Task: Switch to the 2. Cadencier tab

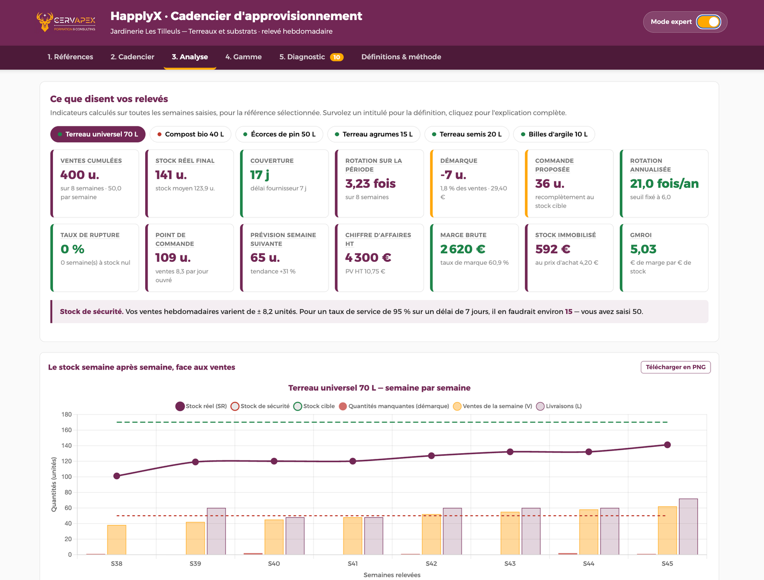Action: 132,57
